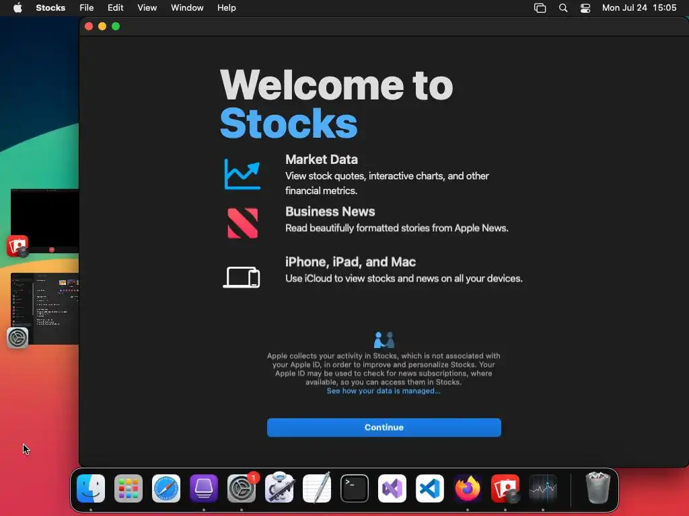Click the Market Data chart icon
Viewport: 689px width, 516px height.
(242, 175)
